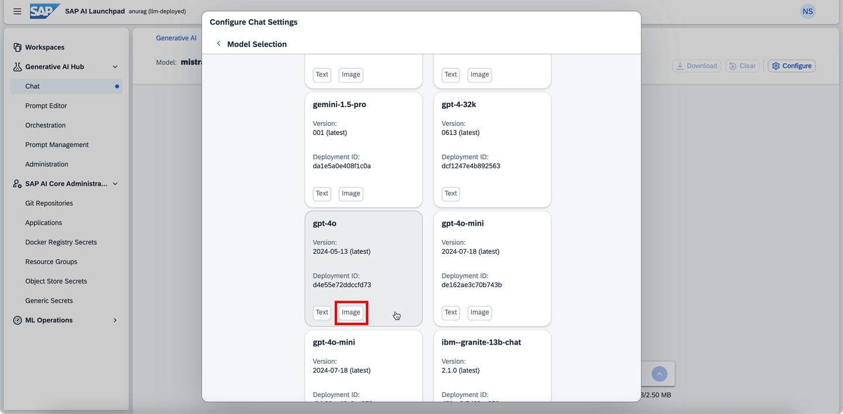
Task: Click the "anurag (llm-deployed)" workspace label
Action: (157, 11)
